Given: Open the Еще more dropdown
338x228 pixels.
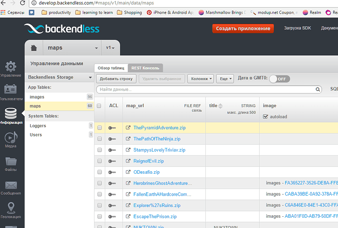Looking at the screenshot, I should point(225,79).
